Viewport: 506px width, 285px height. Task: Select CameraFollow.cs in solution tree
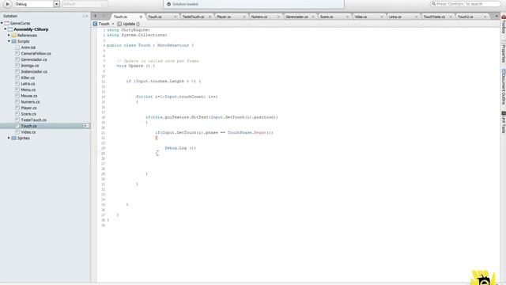[x=36, y=54]
